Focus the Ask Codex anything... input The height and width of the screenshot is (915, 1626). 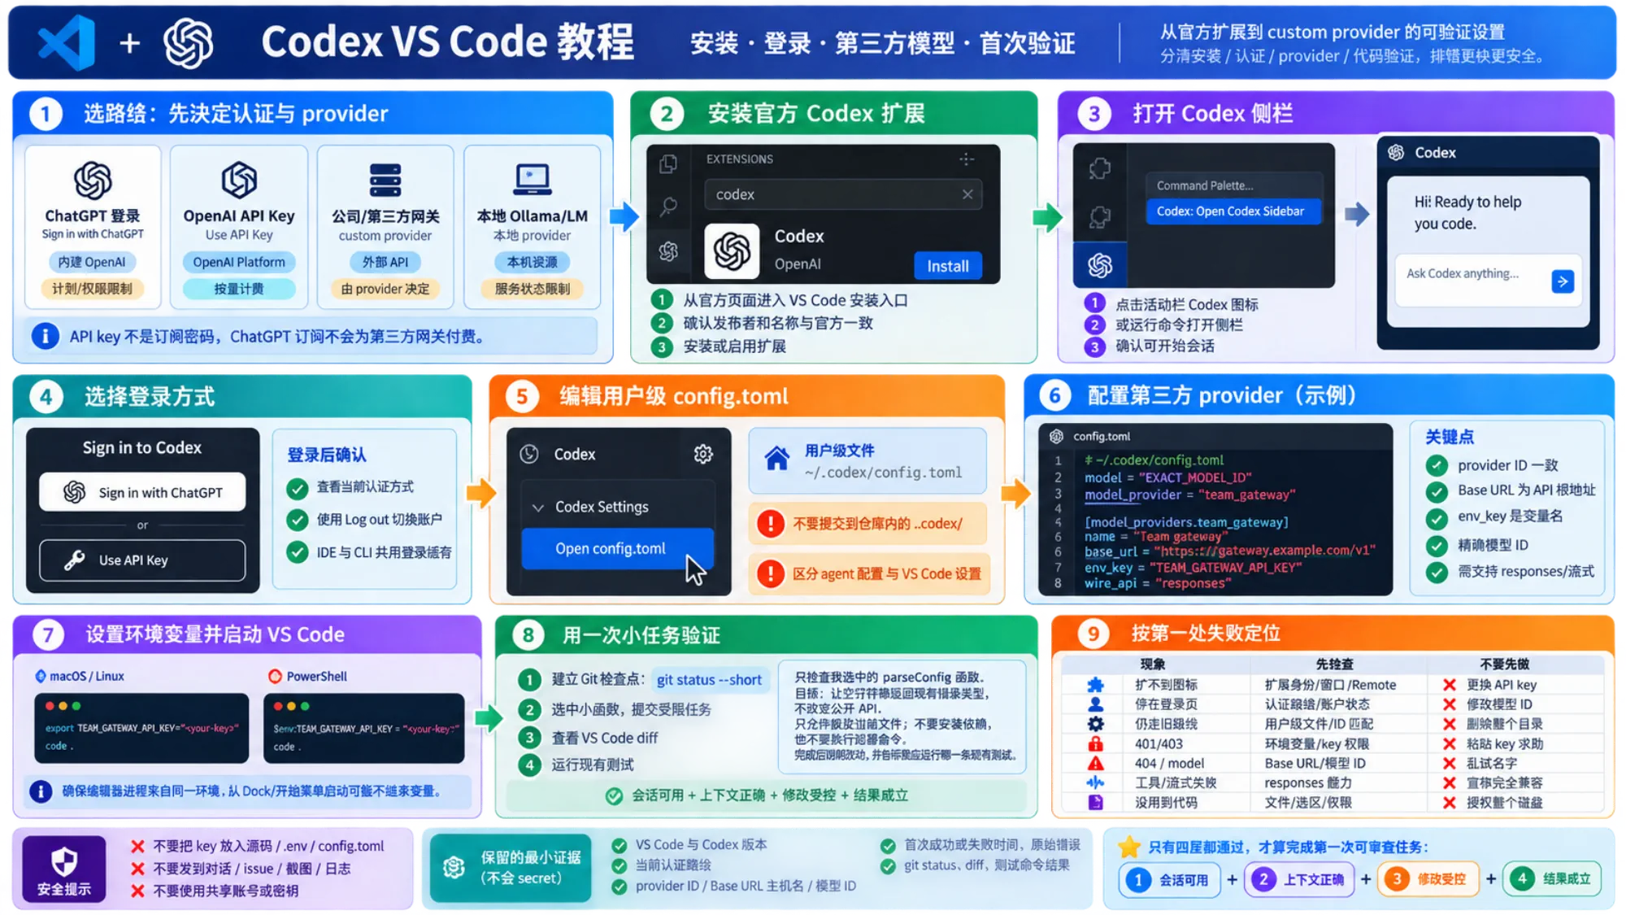[x=1488, y=281]
